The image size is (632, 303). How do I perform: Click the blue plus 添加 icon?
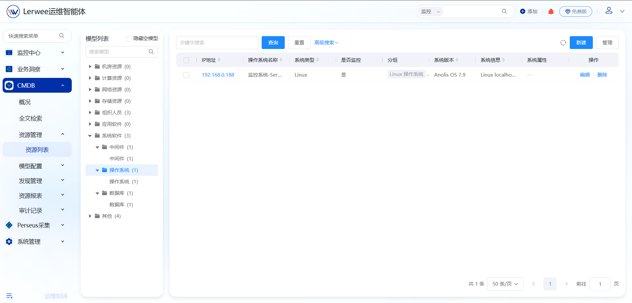tap(523, 12)
